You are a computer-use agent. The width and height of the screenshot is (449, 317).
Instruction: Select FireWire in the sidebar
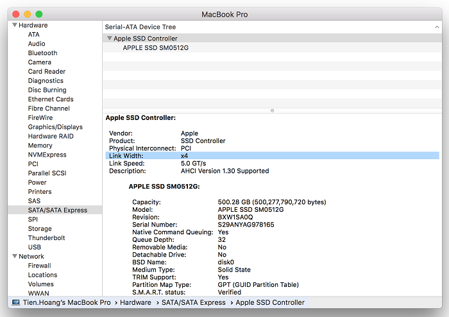(x=40, y=117)
